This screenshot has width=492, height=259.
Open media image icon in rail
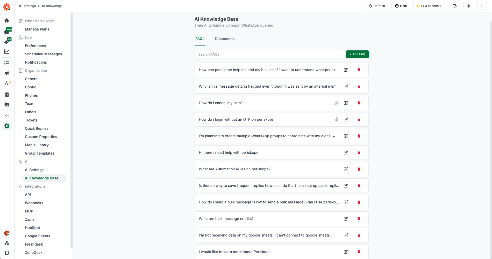[7, 104]
